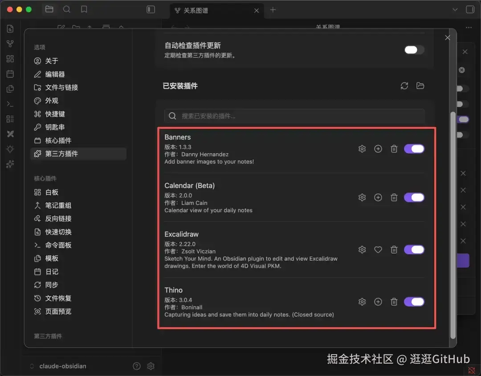Select 关于 in settings sidebar
The height and width of the screenshot is (376, 481).
point(78,61)
